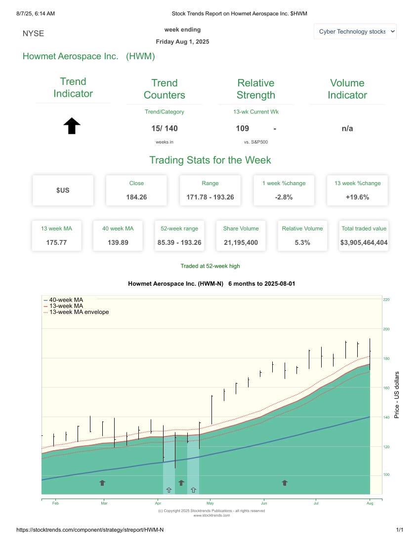
Task: Click the dropdown chevron on stock category selector
Action: 391,31
